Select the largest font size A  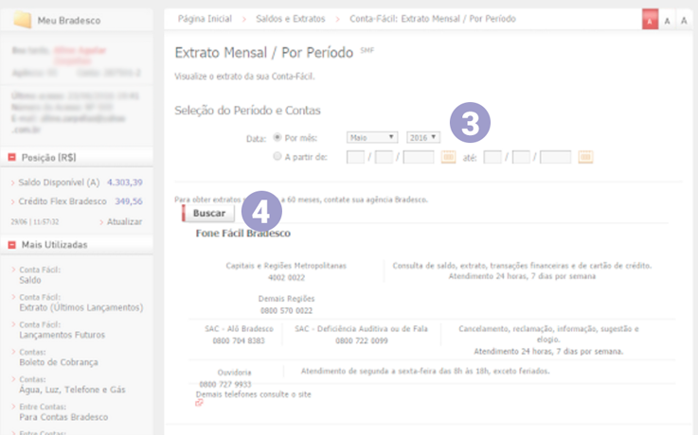(x=684, y=21)
